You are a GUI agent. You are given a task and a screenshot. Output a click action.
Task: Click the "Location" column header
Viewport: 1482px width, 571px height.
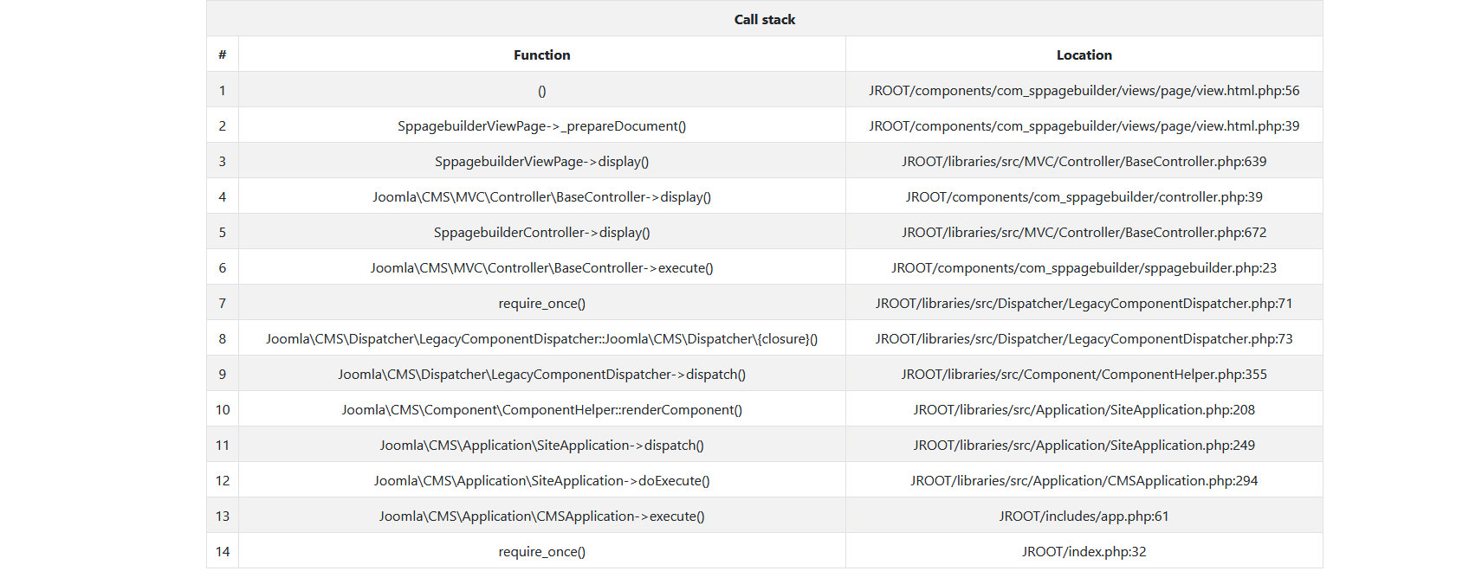1084,55
